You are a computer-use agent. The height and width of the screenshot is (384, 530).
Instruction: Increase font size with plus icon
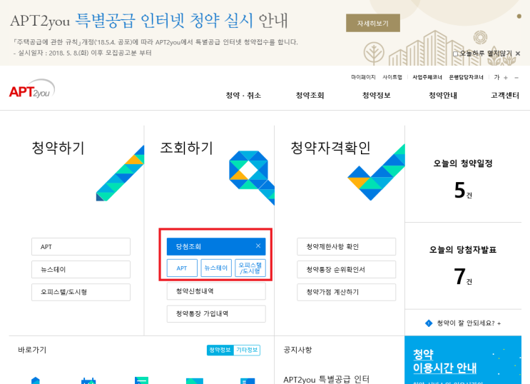click(x=506, y=78)
